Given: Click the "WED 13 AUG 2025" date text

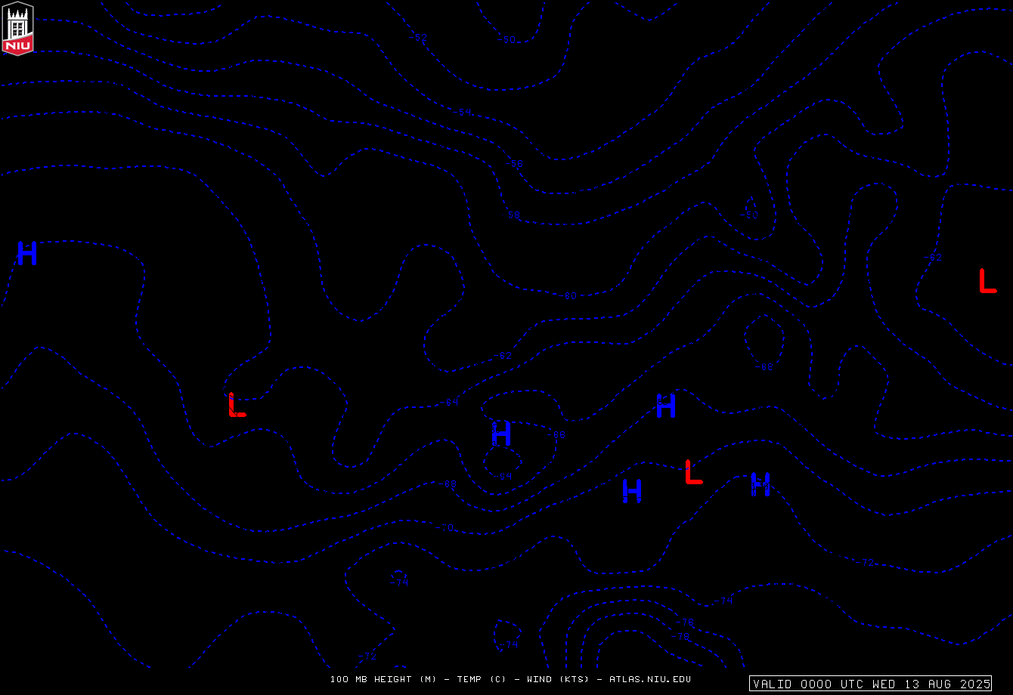Looking at the screenshot, I should pyautogui.click(x=931, y=684).
